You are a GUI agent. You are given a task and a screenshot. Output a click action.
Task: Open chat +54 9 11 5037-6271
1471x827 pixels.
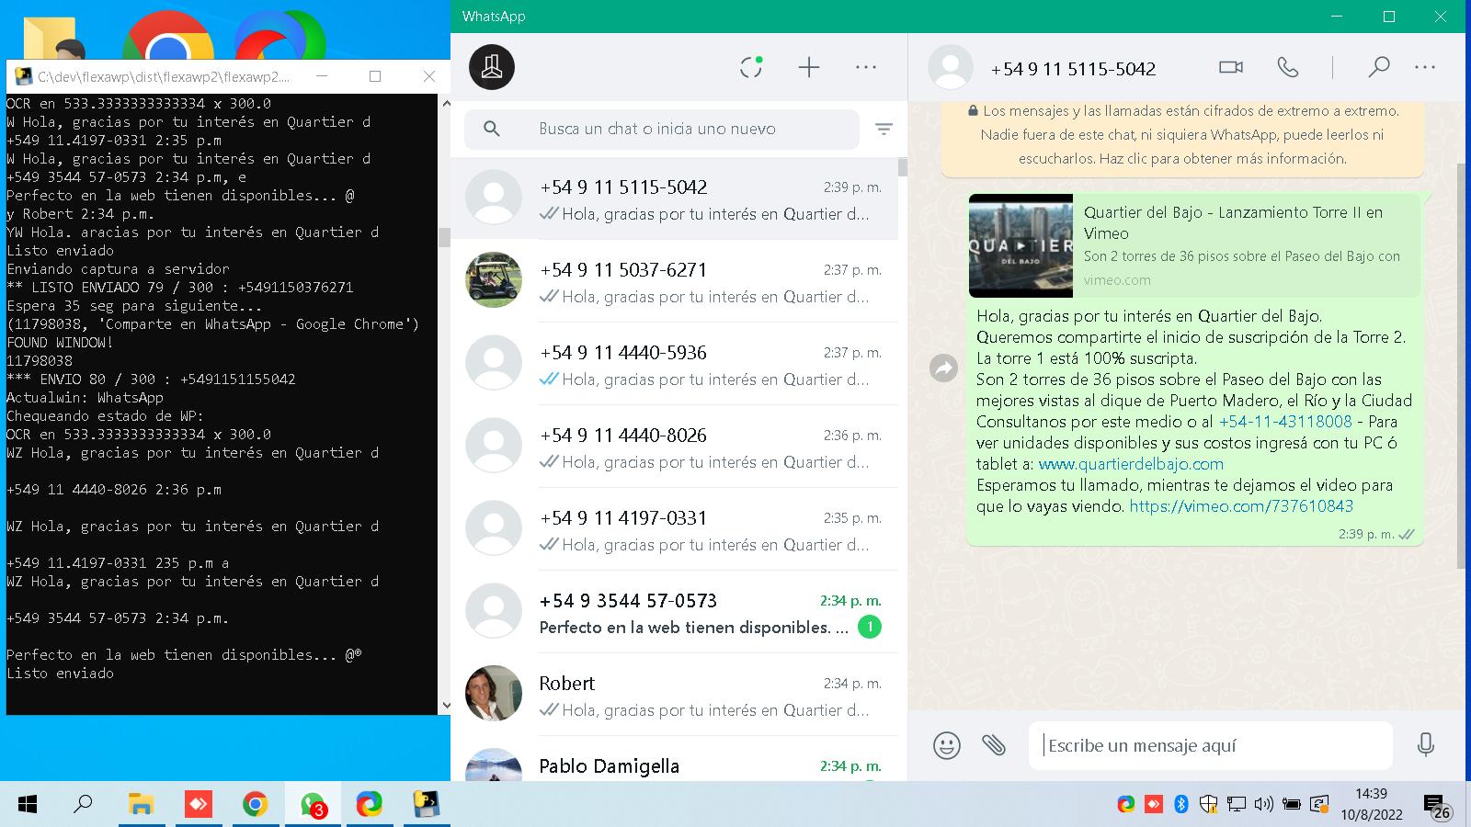pos(674,281)
